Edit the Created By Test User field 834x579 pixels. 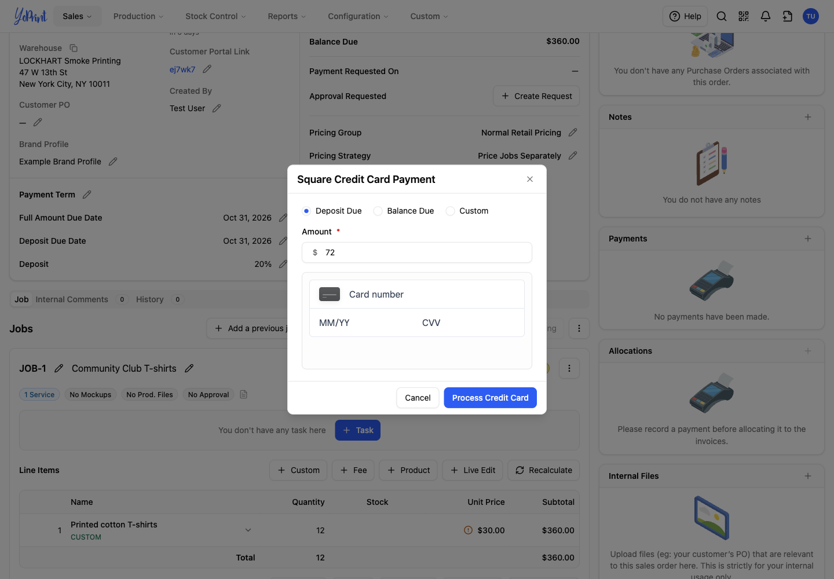click(x=217, y=108)
